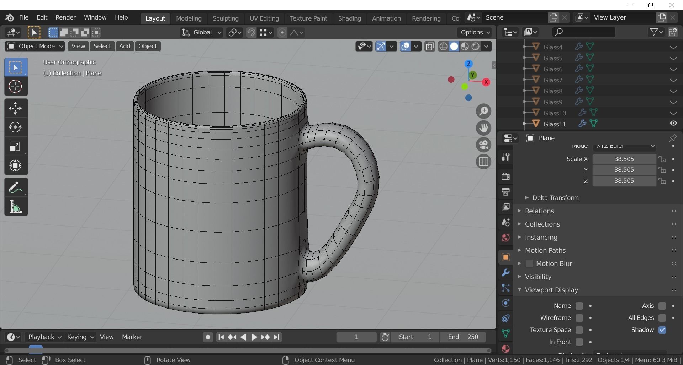Open the File menu

click(x=24, y=17)
